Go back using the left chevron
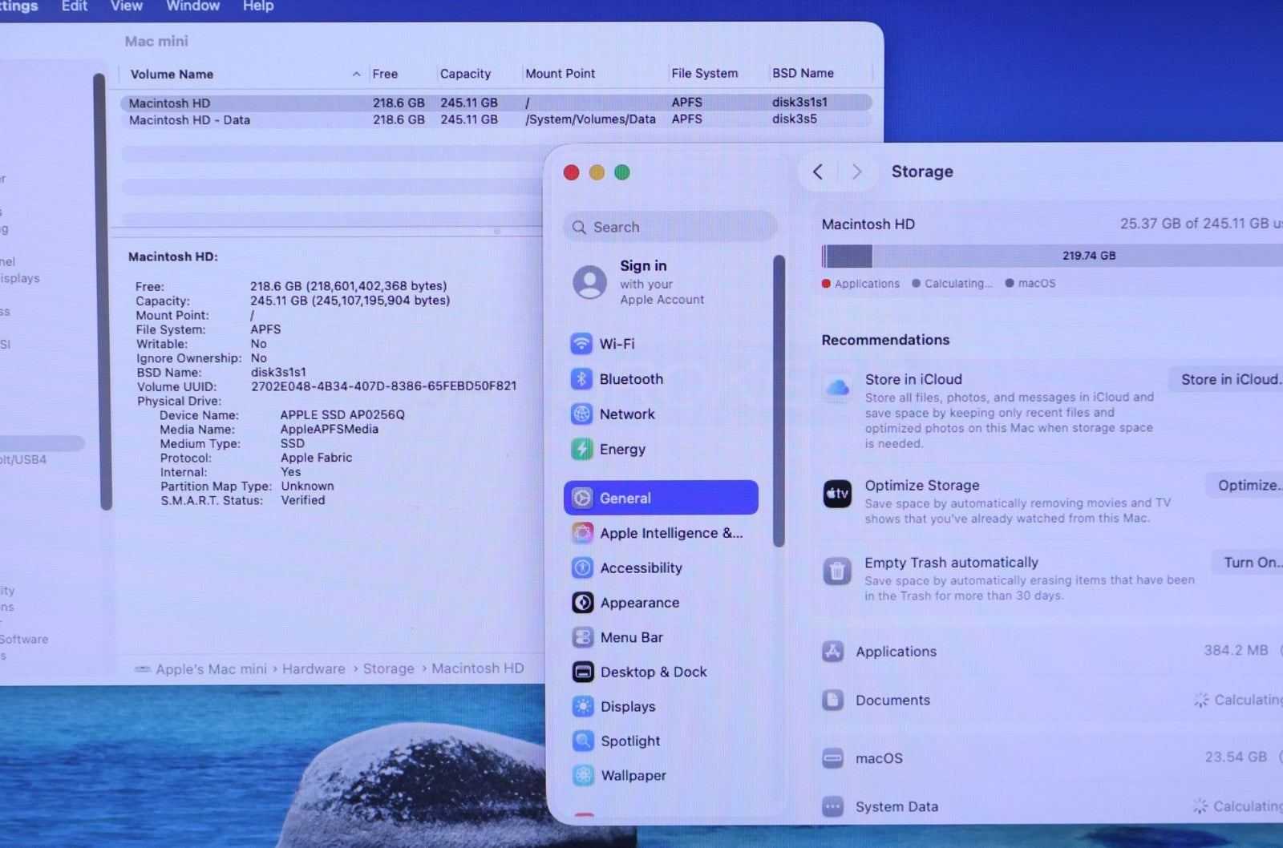 (x=818, y=172)
